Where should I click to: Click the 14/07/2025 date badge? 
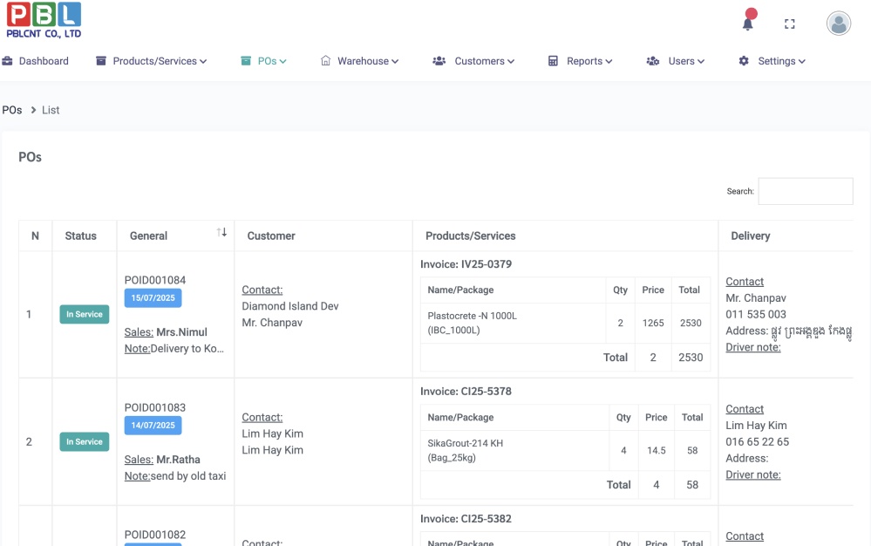tap(153, 426)
